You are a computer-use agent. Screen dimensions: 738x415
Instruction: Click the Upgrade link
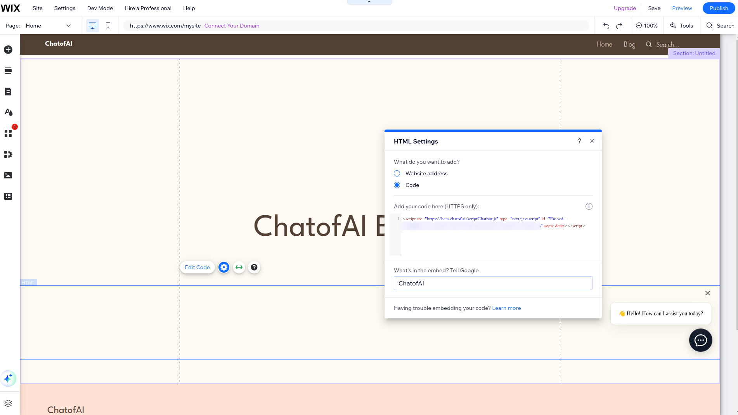[625, 8]
